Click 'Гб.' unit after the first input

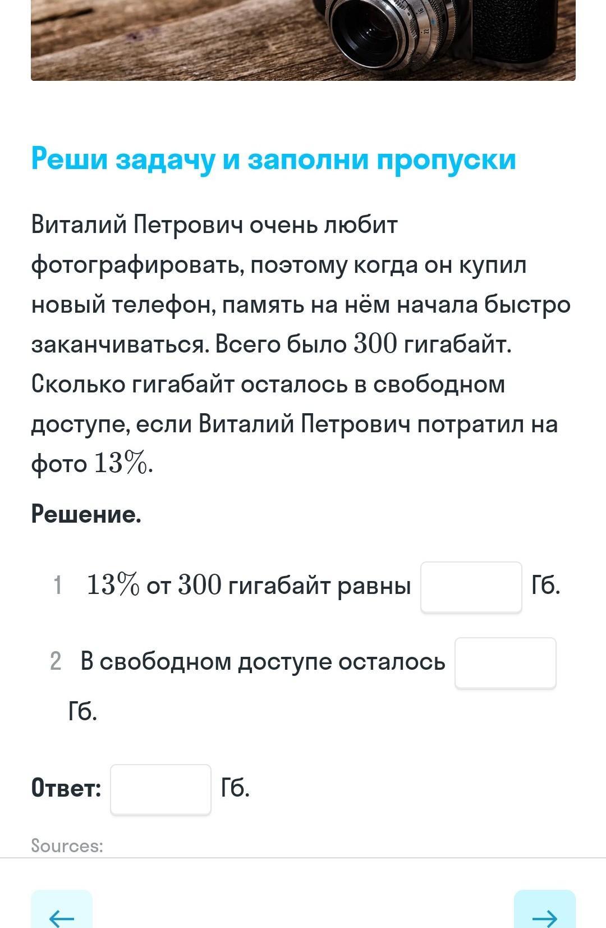point(545,585)
